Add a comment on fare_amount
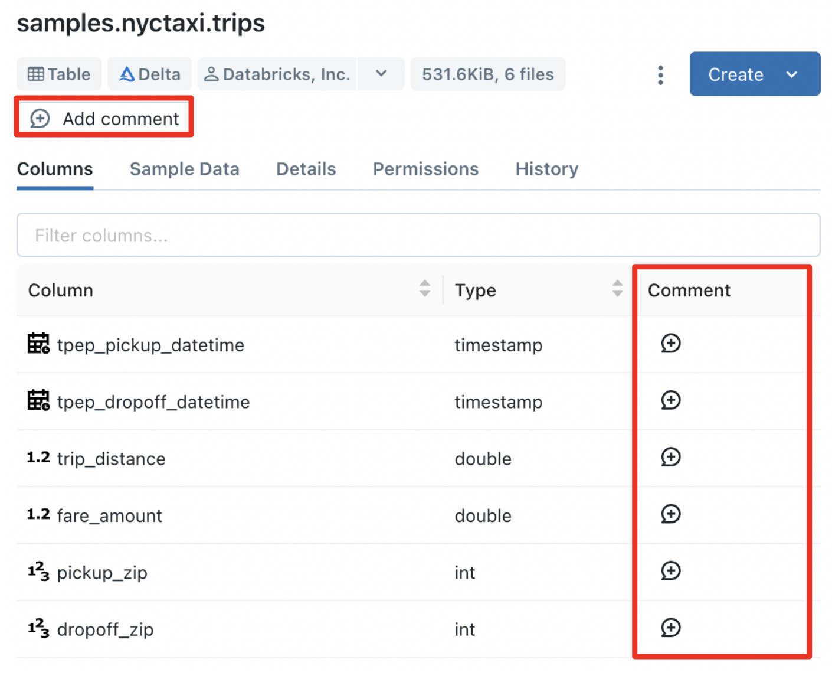 671,514
